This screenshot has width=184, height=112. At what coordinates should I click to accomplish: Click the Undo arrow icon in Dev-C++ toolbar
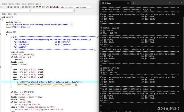(1, 7)
